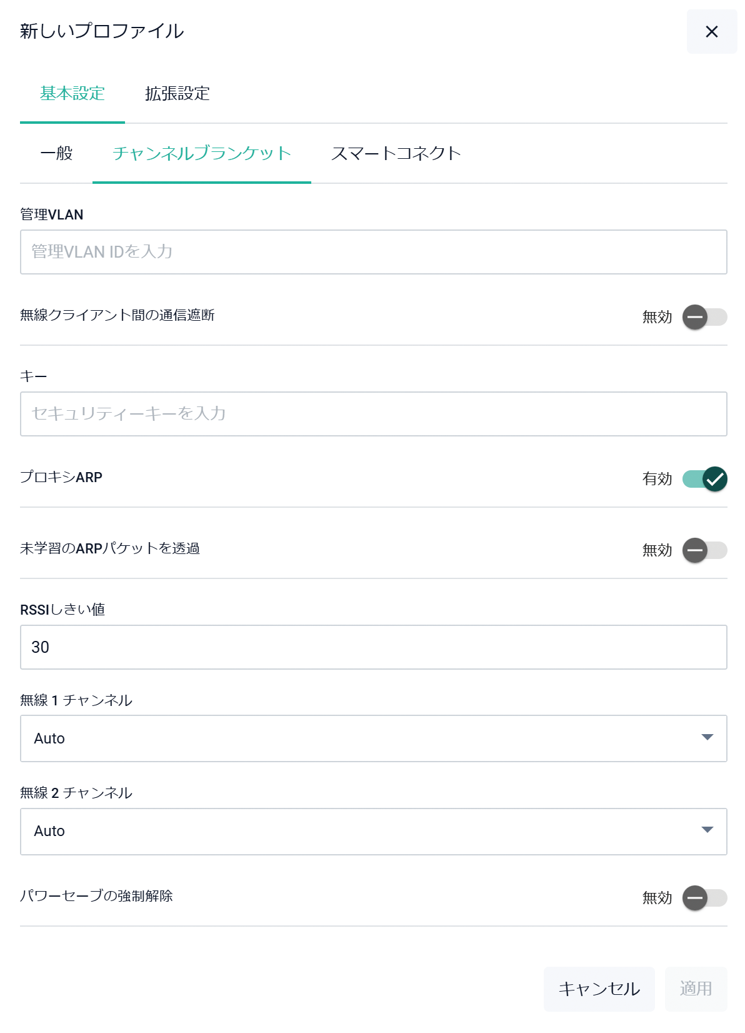Switch to the 基本設定 tab

[72, 94]
